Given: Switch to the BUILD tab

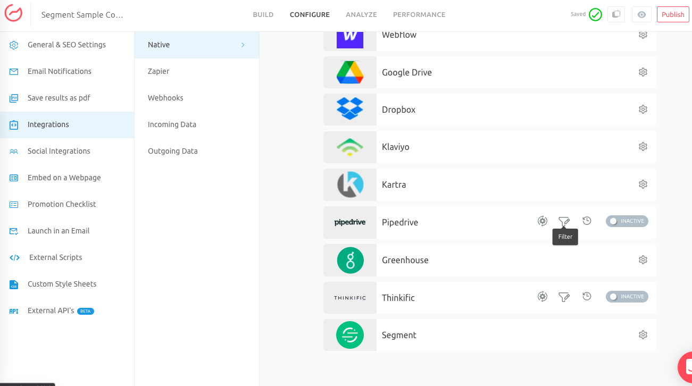Looking at the screenshot, I should (x=263, y=14).
